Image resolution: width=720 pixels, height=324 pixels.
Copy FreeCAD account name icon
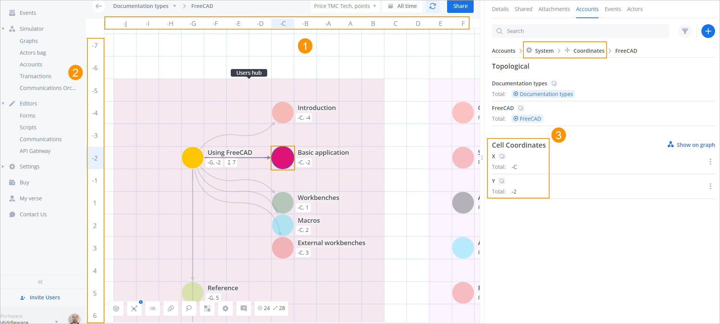[521, 108]
